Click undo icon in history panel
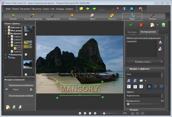The height and width of the screenshot is (117, 172). (x=8, y=107)
